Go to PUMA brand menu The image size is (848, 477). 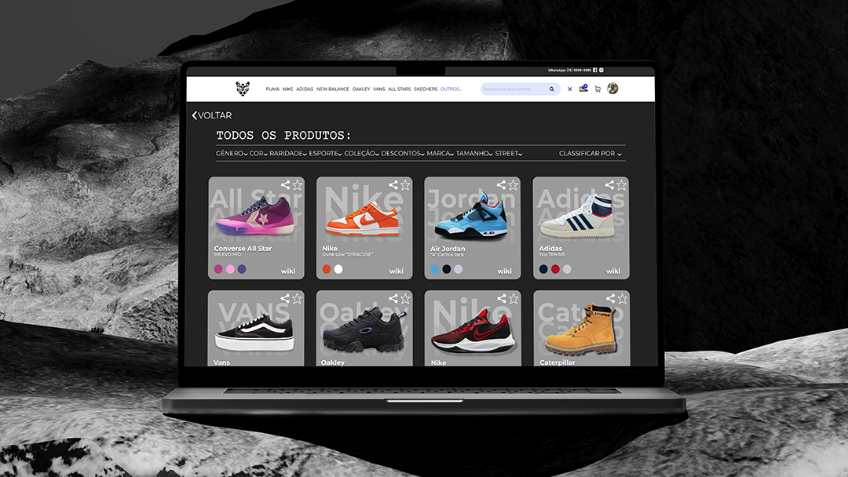(272, 89)
